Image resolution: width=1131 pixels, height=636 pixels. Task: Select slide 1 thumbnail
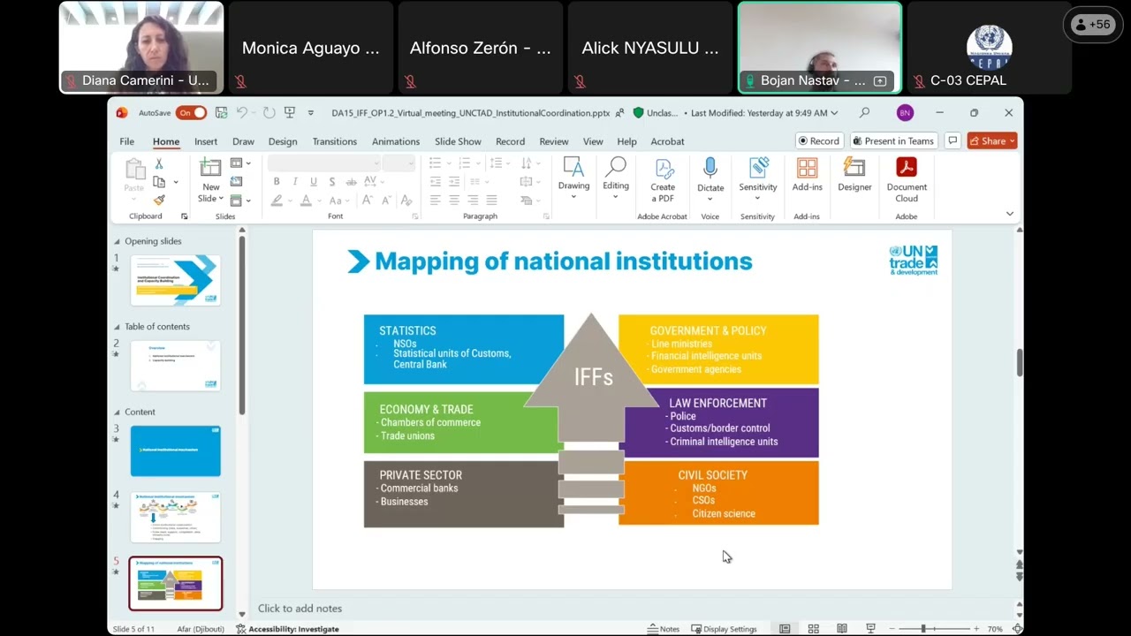(175, 280)
